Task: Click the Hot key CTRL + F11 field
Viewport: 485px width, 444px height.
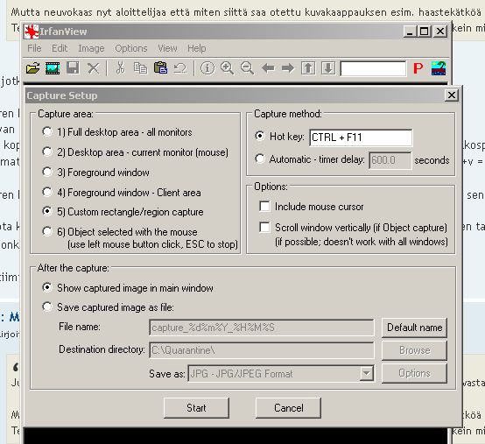Action: [361, 137]
